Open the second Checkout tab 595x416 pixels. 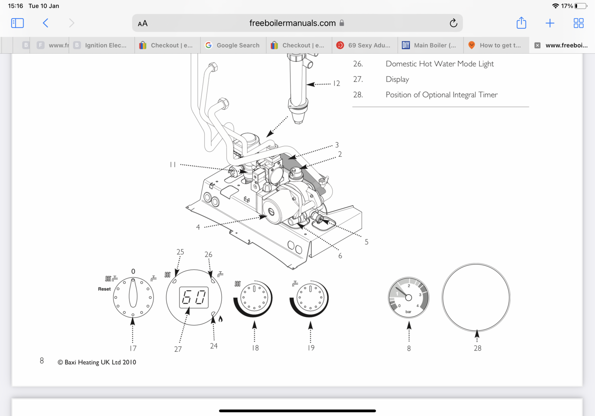coord(299,45)
